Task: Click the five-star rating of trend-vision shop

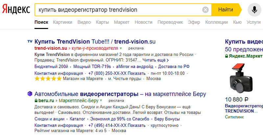Action: pyautogui.click(x=48, y=79)
